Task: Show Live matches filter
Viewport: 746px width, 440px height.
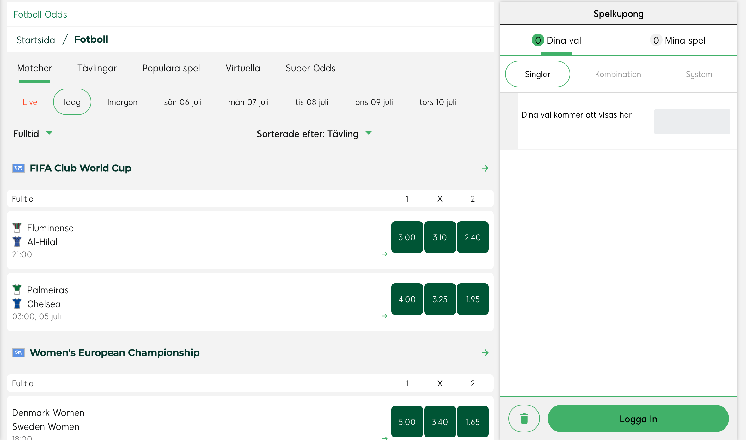Action: coord(30,102)
